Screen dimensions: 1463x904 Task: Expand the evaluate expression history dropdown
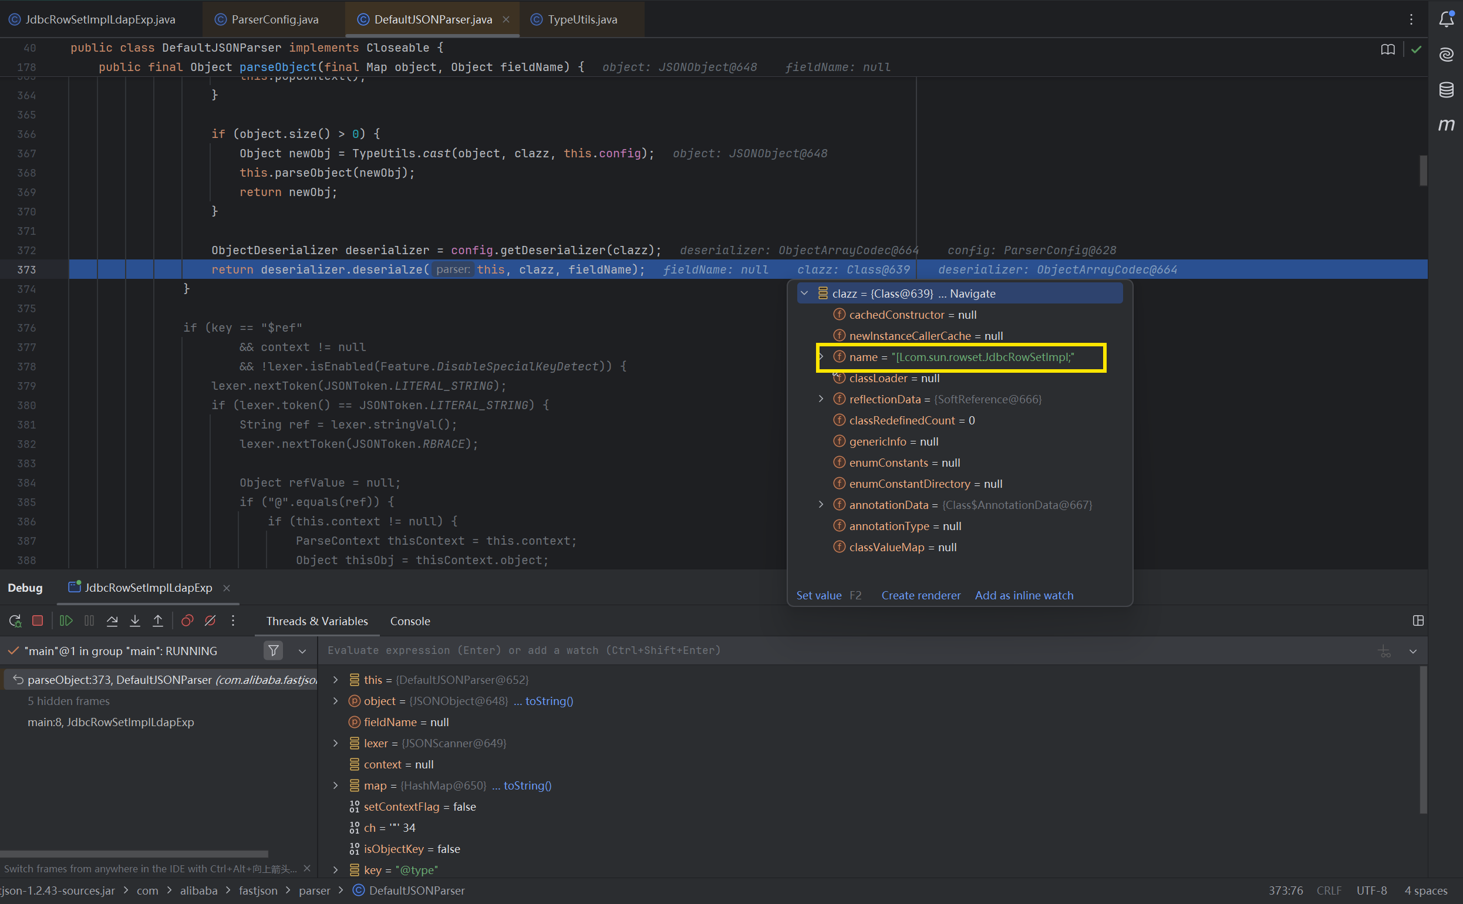(1413, 651)
